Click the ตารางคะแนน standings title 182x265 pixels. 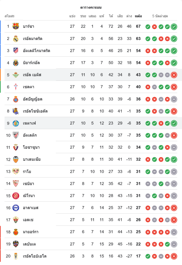(x=91, y=7)
